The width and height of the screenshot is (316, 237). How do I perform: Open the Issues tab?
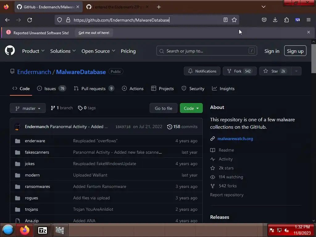point(52,89)
